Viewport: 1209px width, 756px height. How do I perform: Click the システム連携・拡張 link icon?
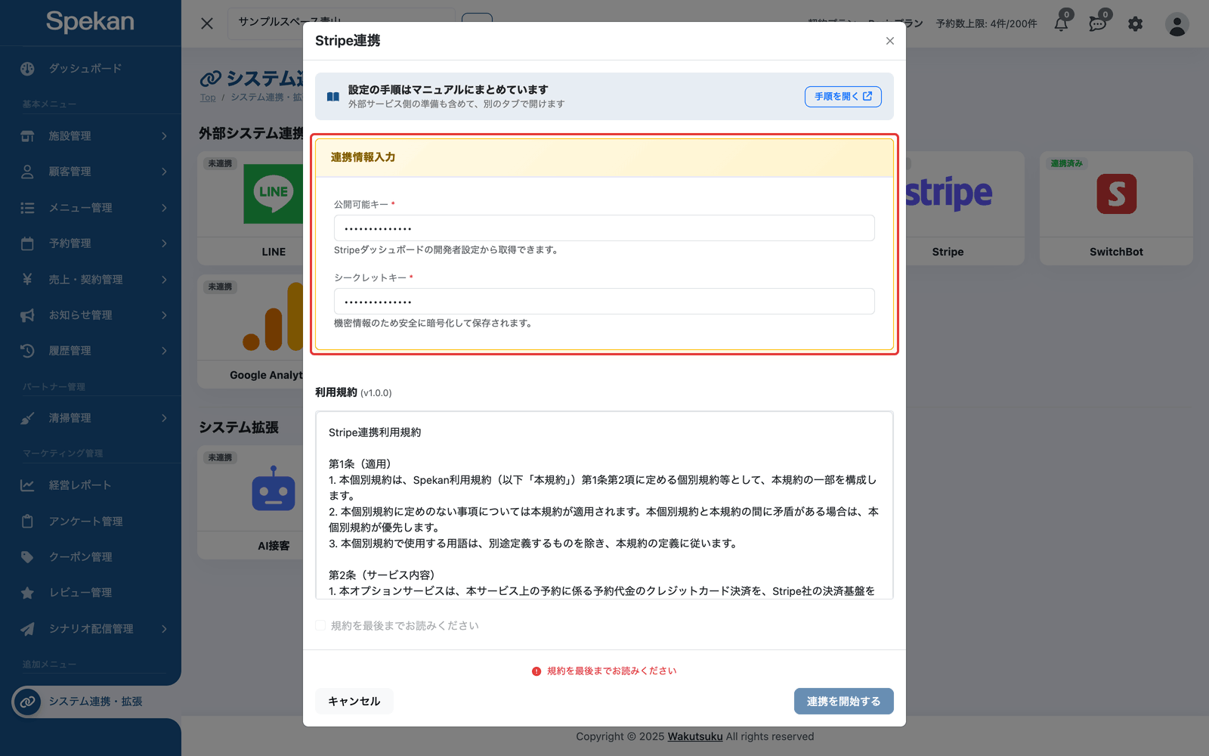pyautogui.click(x=27, y=702)
